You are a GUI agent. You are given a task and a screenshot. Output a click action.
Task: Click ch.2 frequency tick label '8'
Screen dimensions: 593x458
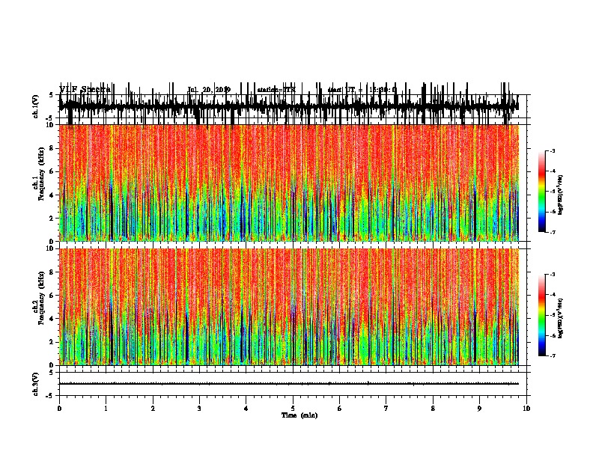52,272
